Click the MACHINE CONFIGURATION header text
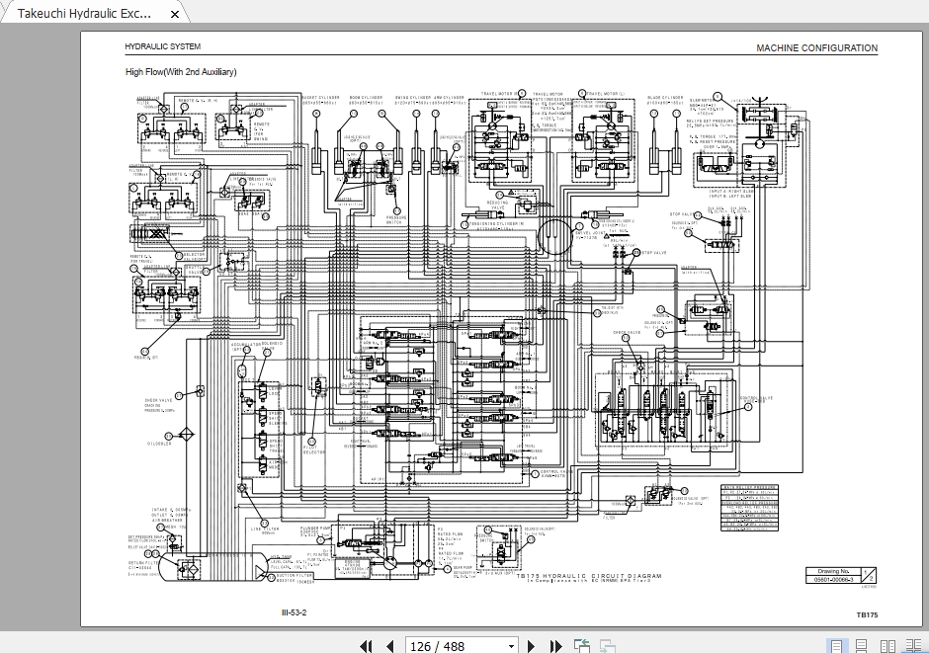Image resolution: width=929 pixels, height=653 pixels. pos(816,48)
